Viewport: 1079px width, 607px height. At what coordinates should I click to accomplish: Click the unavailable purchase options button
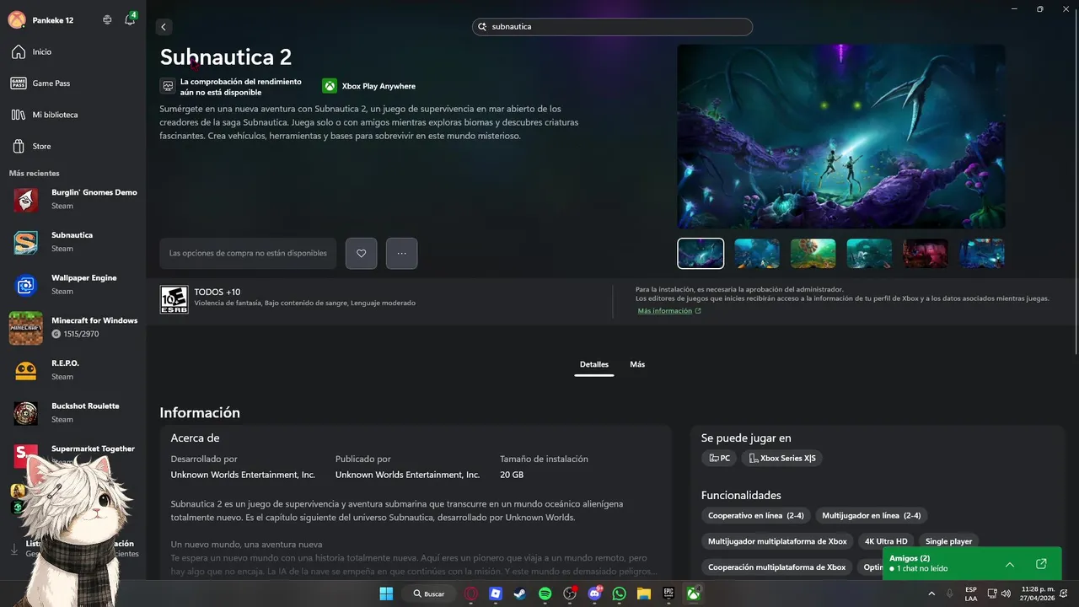tap(248, 253)
